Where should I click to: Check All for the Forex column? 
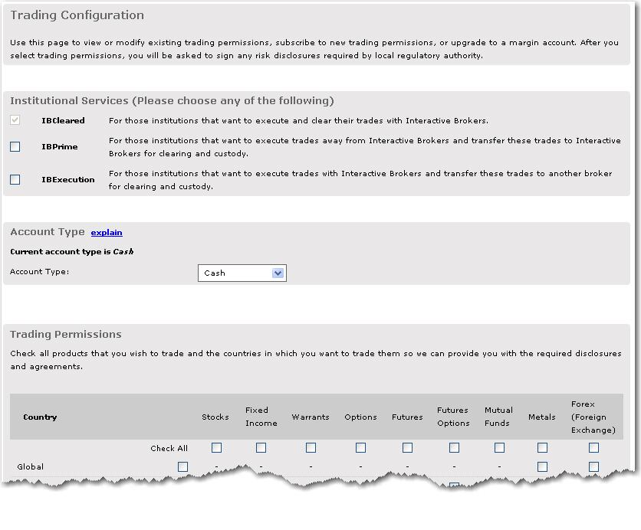click(x=593, y=447)
